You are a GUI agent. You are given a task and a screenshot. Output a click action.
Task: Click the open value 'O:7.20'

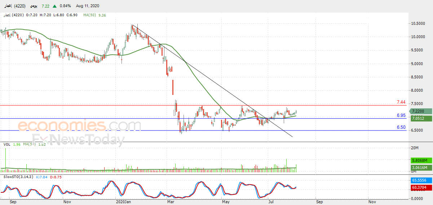point(32,15)
